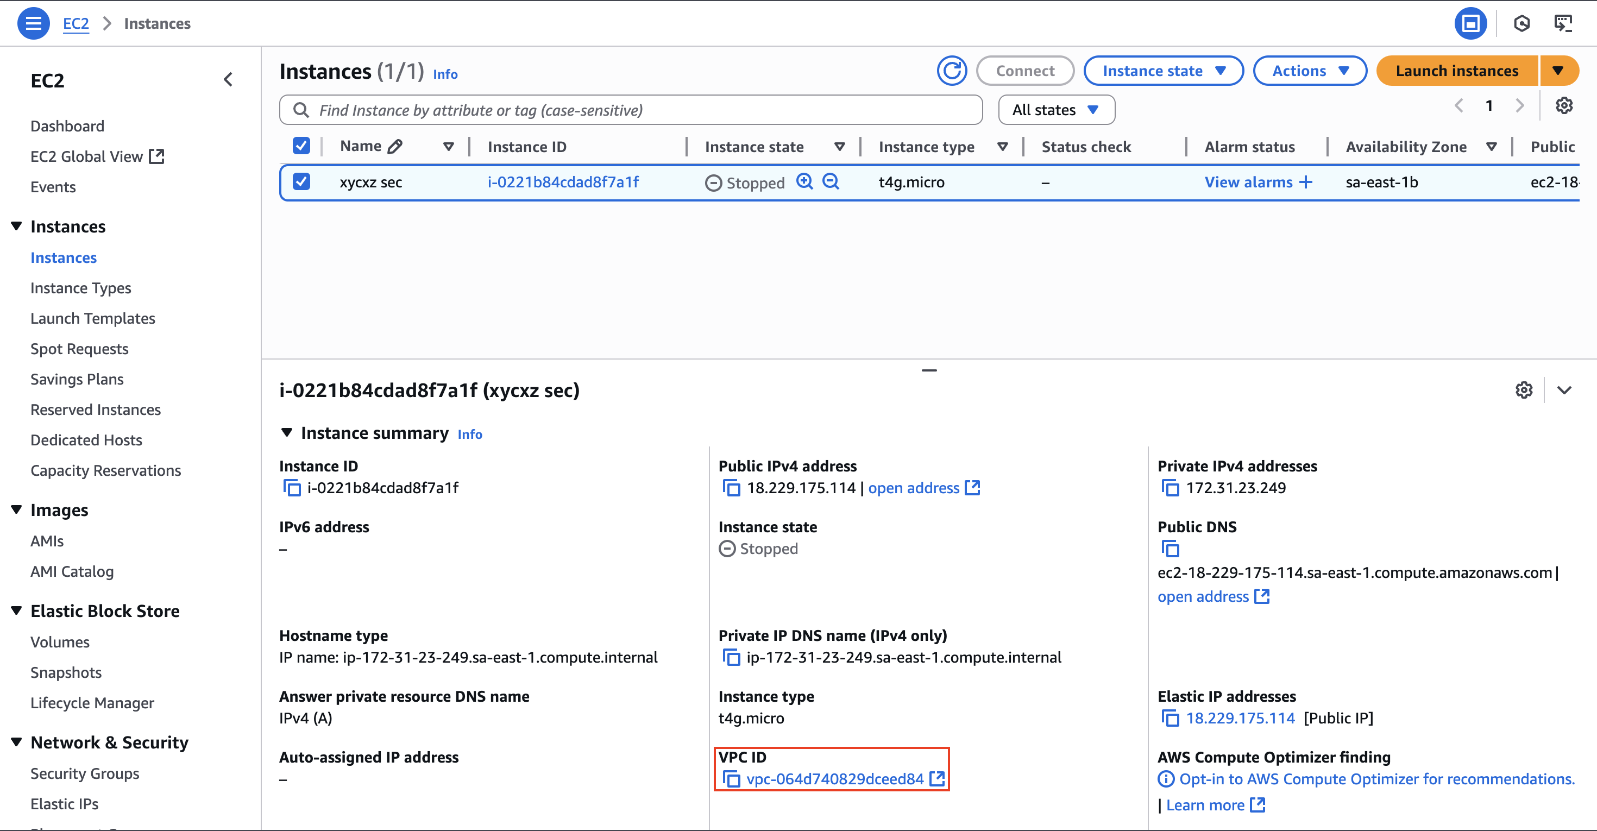1597x831 pixels.
Task: Toggle the select-all header checkbox
Action: (301, 146)
